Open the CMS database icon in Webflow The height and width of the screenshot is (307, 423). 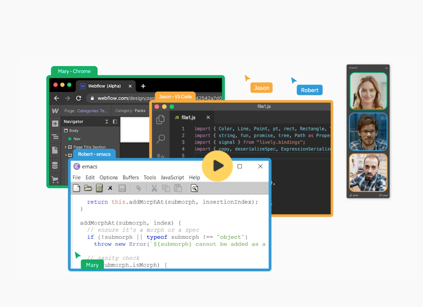coord(55,165)
